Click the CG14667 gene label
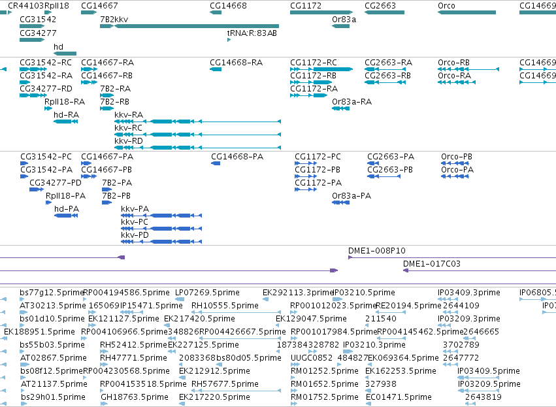 pyautogui.click(x=99, y=6)
